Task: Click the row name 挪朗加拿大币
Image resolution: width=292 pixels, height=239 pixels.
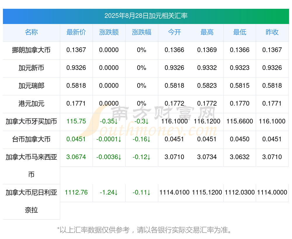Action: [31, 50]
